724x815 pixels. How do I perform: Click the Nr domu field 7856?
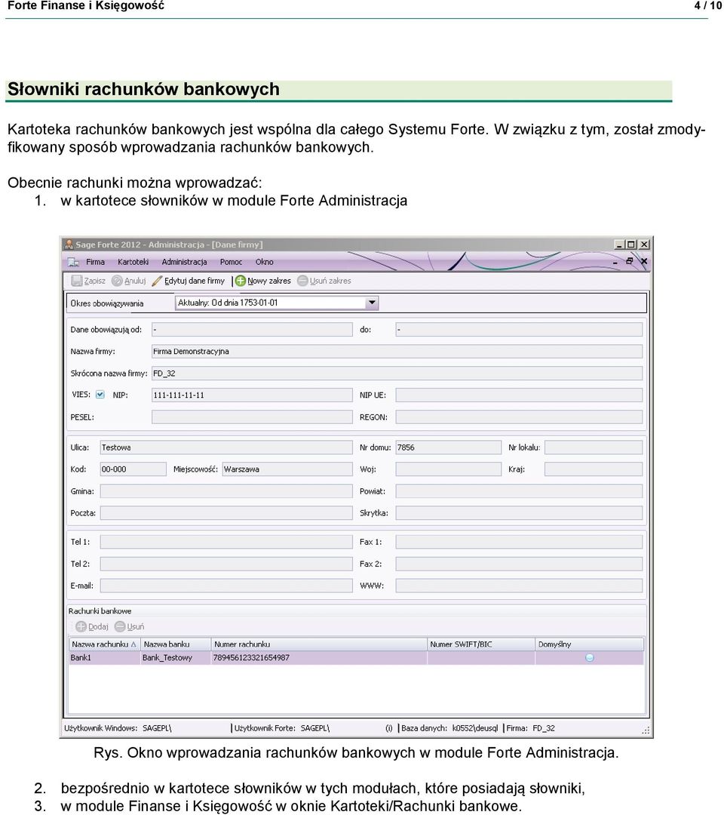448,447
